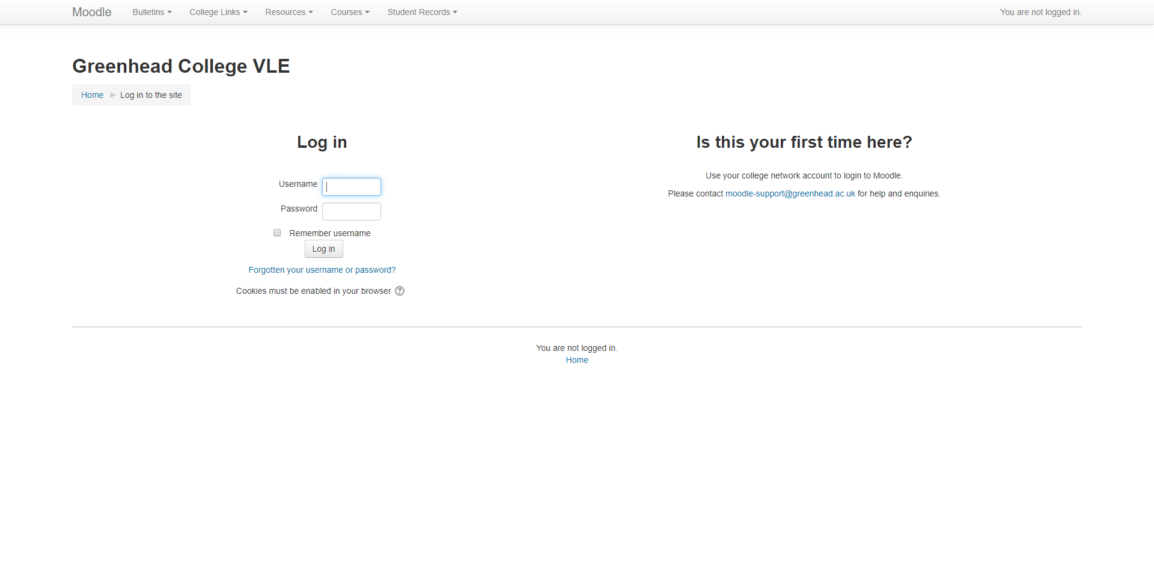Click the Moodle brand link
This screenshot has width=1154, height=563.
point(91,12)
